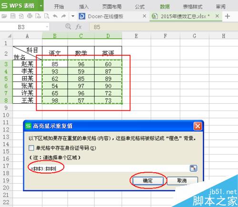Print the document using the printer icon

point(30,16)
